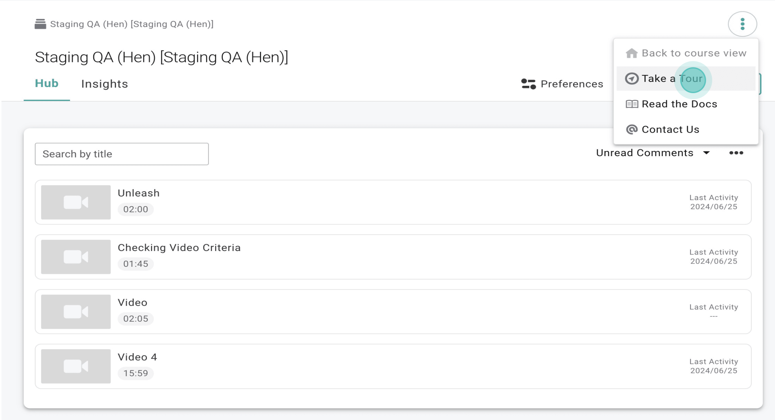The image size is (775, 420).
Task: Open Preferences settings
Action: click(x=572, y=84)
